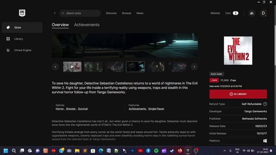Select the highlighted fourth screenshot thumbnail
The image size is (276, 155).
point(135,67)
